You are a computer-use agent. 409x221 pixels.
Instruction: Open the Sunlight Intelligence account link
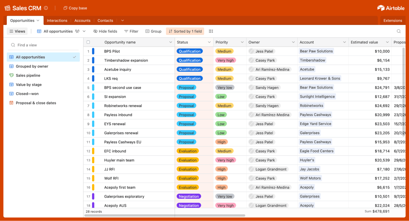(x=317, y=97)
